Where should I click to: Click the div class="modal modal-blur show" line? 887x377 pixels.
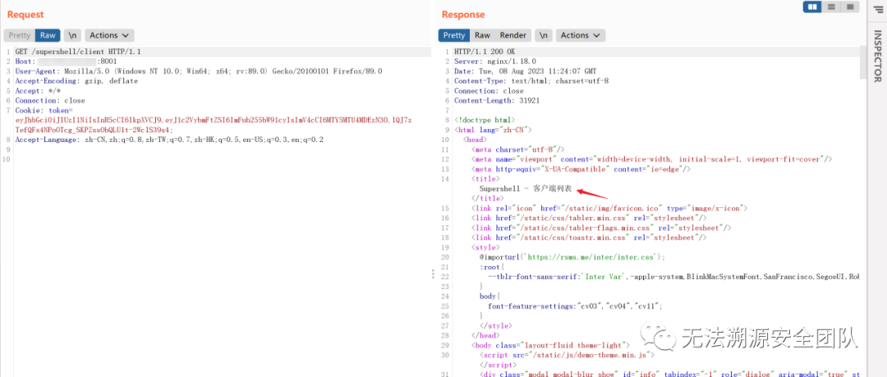pos(670,374)
